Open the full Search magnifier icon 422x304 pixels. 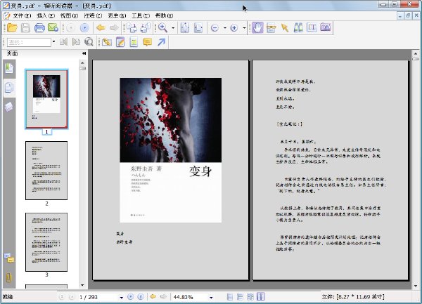[89, 42]
